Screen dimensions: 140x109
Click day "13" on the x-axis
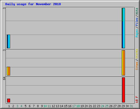[x=57, y=106]
